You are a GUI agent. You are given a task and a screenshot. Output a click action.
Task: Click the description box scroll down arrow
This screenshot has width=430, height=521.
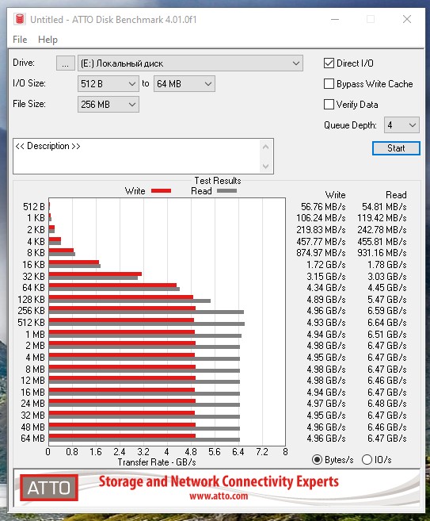(x=265, y=166)
